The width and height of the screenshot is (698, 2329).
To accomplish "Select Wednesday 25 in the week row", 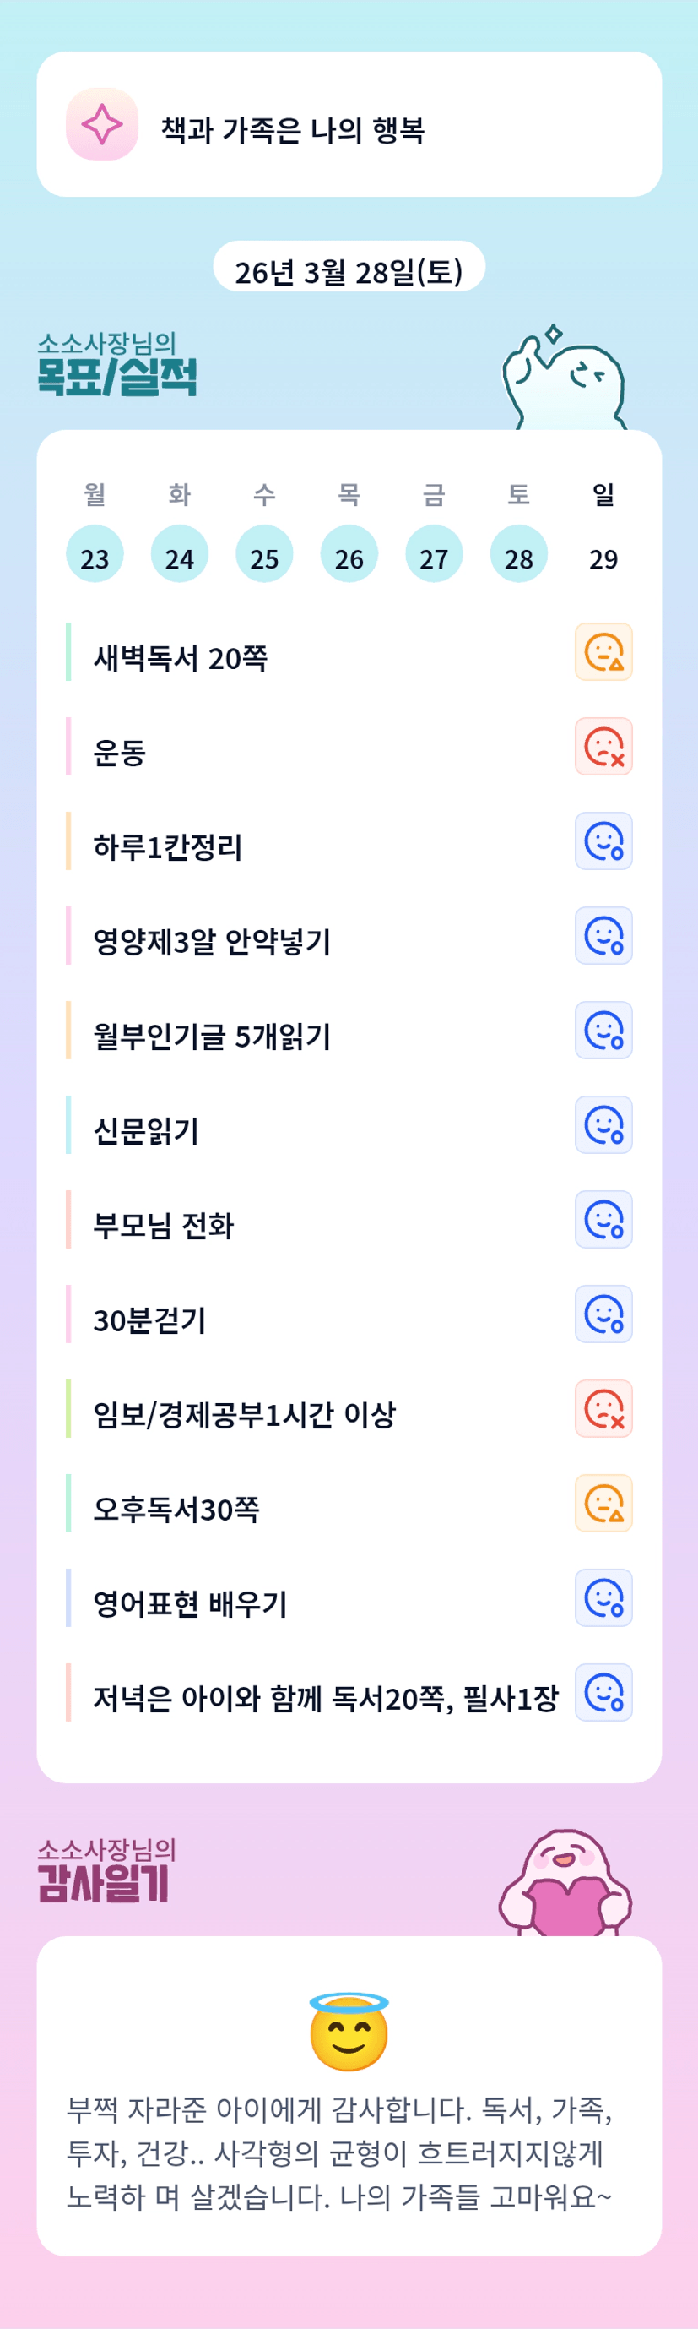I will (x=264, y=554).
